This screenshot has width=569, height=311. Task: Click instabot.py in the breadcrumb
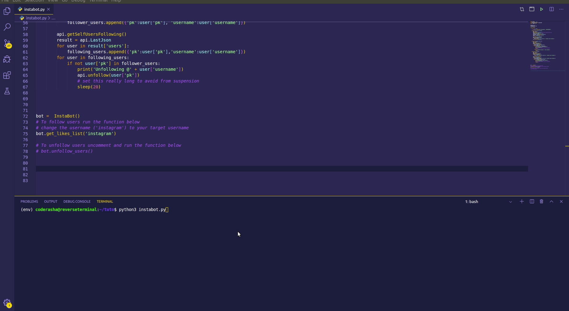click(x=36, y=18)
